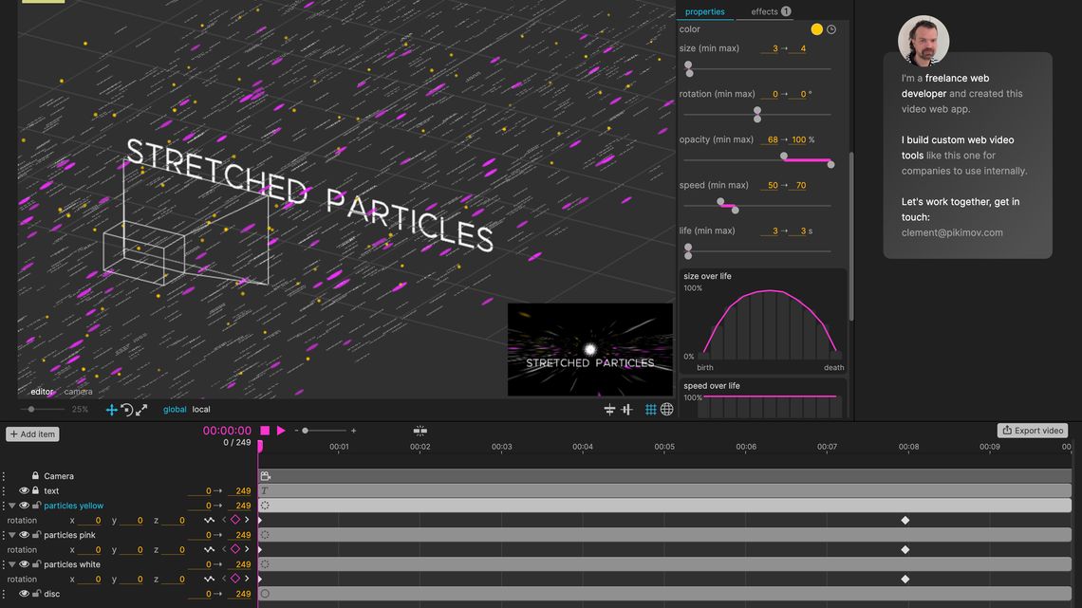Screen dimensions: 1082x608
Task: Click the split clip icon above timeline
Action: point(420,431)
